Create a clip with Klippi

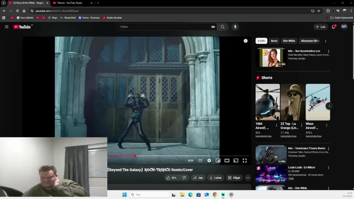[234, 178]
